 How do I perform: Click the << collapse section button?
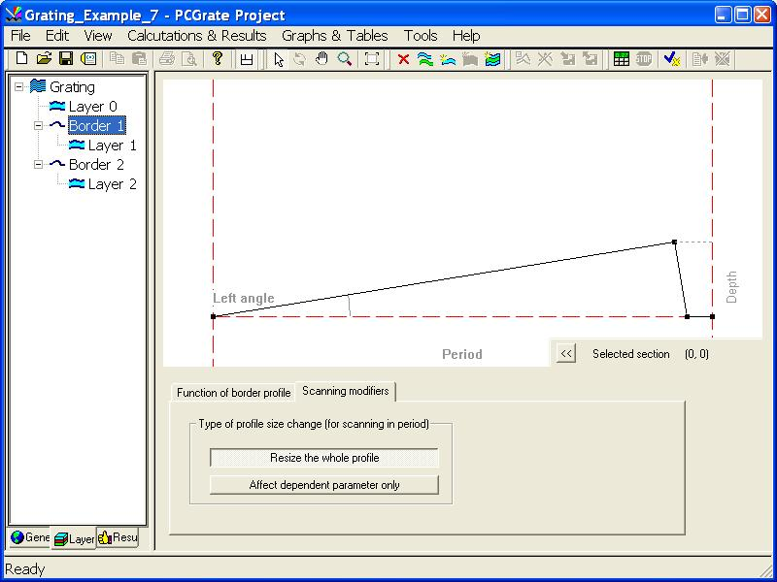[566, 354]
